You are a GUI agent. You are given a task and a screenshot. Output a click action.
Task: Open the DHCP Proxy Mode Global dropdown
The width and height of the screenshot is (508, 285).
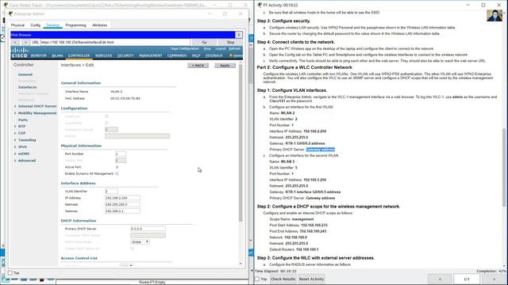140,241
